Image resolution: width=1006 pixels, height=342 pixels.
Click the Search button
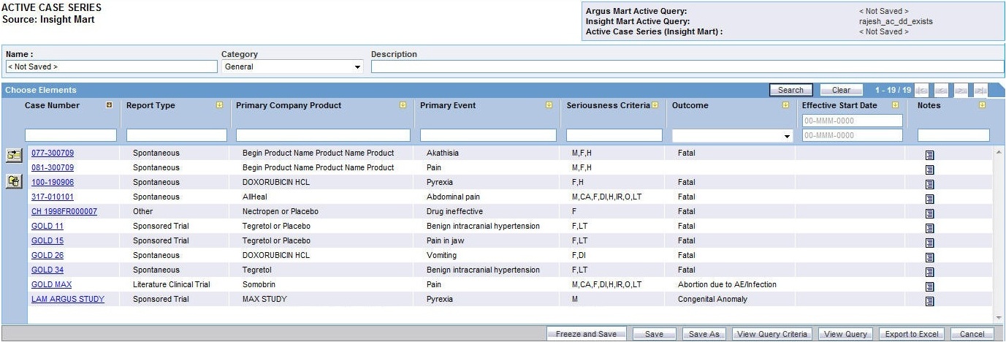click(x=790, y=91)
